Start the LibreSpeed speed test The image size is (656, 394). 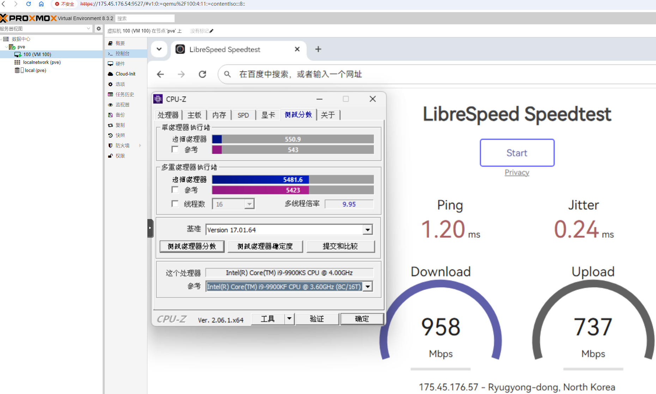(517, 153)
